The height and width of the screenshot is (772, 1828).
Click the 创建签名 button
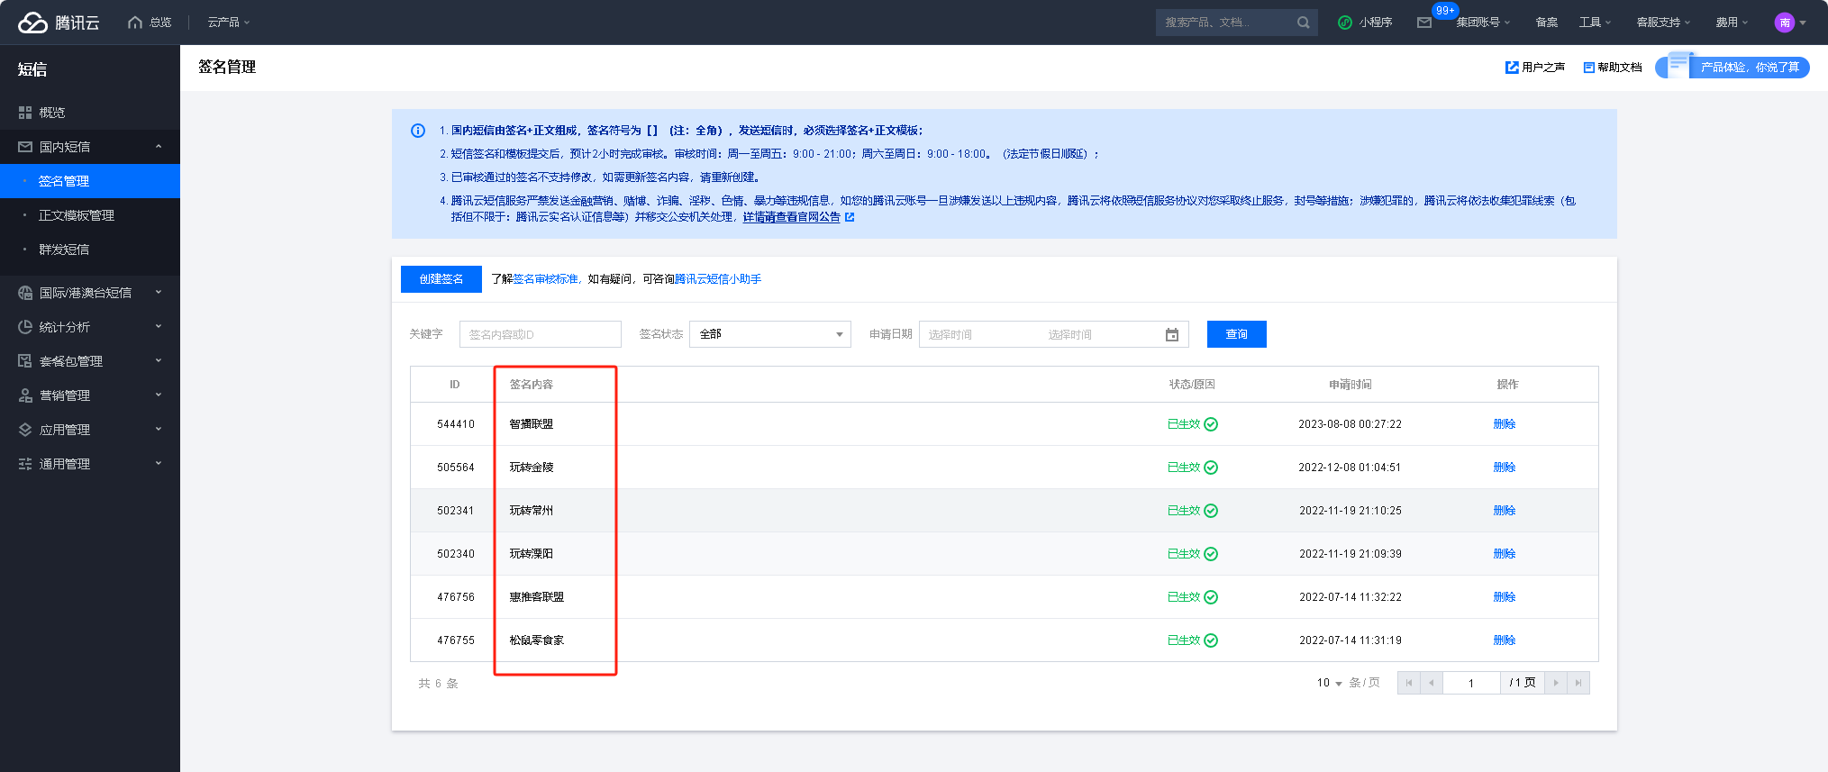click(441, 279)
